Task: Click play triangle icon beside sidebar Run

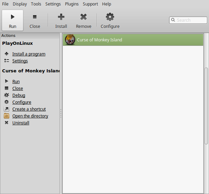Action: [7, 81]
